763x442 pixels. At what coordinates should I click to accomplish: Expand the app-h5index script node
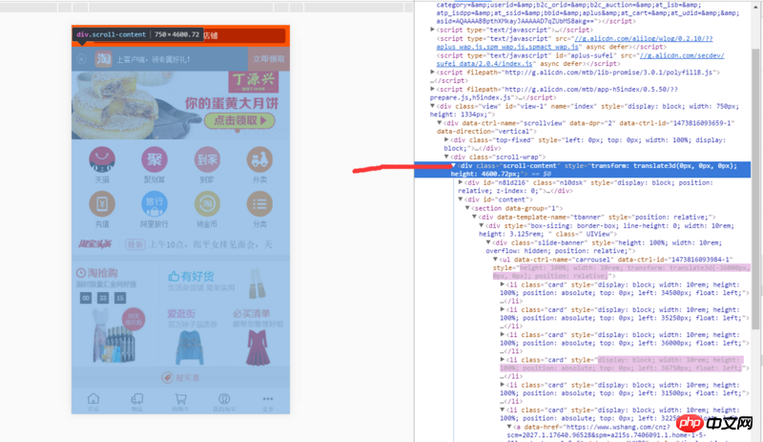[432, 89]
